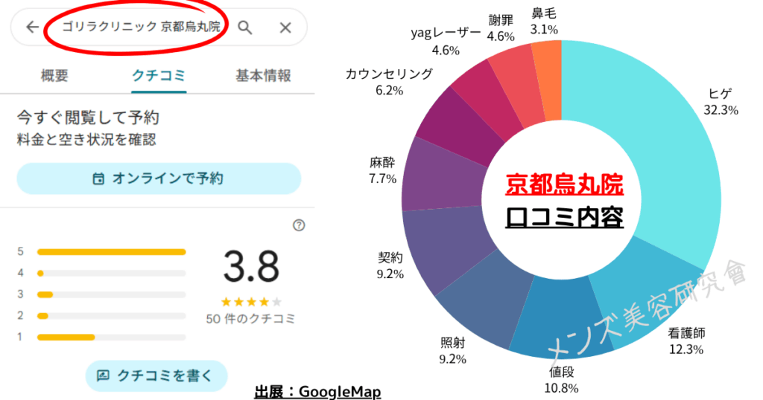This screenshot has width=763, height=400.
Task: Click the back arrow in search bar
Action: pyautogui.click(x=33, y=27)
